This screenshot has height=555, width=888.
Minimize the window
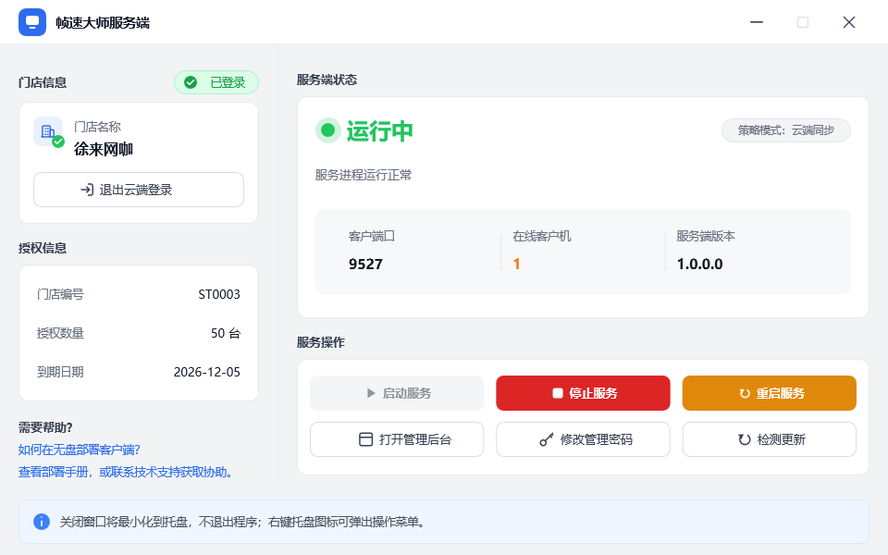point(757,22)
